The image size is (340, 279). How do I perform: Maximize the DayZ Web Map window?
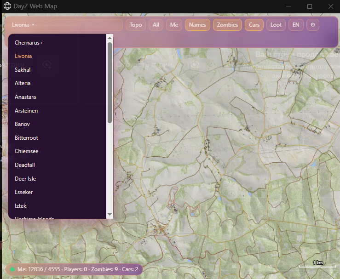pyautogui.click(x=310, y=6)
